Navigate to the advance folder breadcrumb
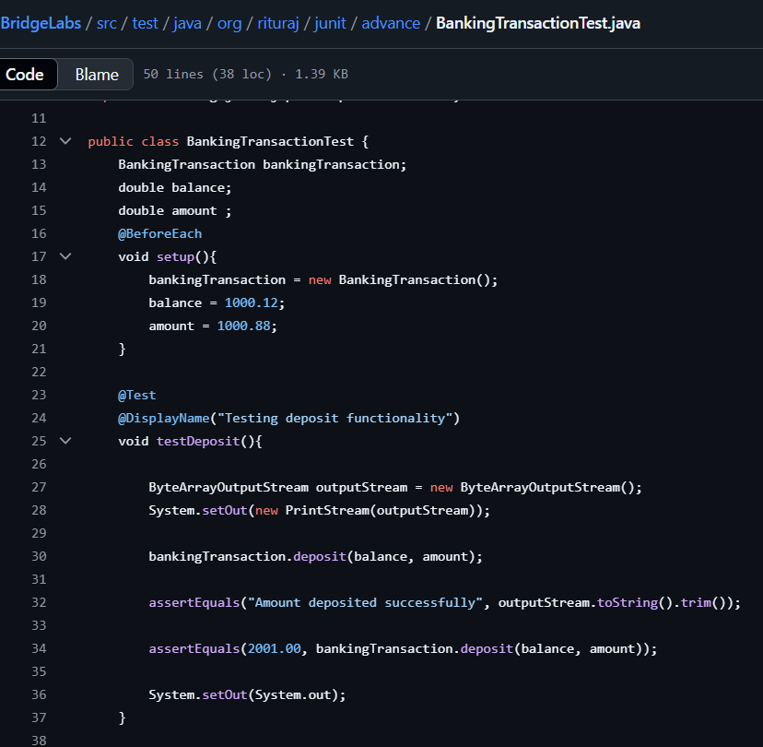Screen dimensions: 763x747 (391, 23)
